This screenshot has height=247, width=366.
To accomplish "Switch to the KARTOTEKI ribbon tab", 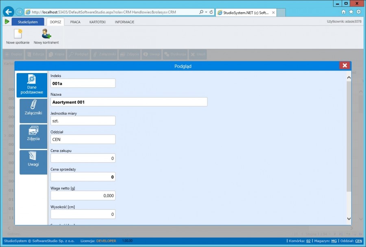I will pyautogui.click(x=98, y=22).
